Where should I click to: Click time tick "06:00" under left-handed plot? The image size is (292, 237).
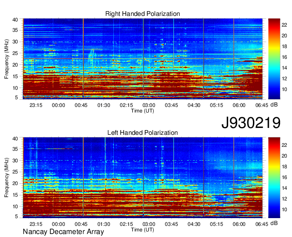coord(239,224)
